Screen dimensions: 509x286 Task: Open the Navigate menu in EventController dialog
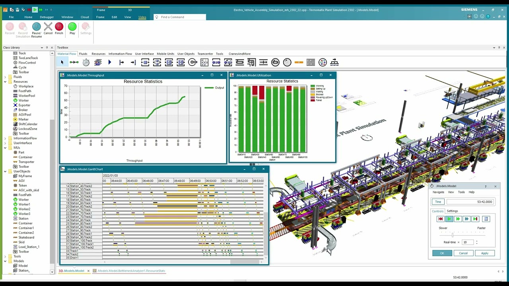tap(438, 192)
